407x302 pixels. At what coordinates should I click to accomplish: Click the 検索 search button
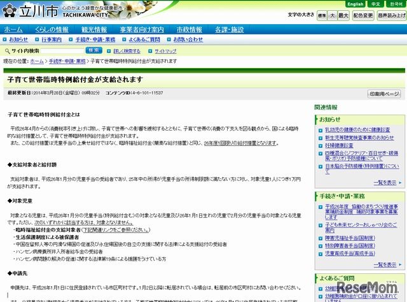pos(94,50)
